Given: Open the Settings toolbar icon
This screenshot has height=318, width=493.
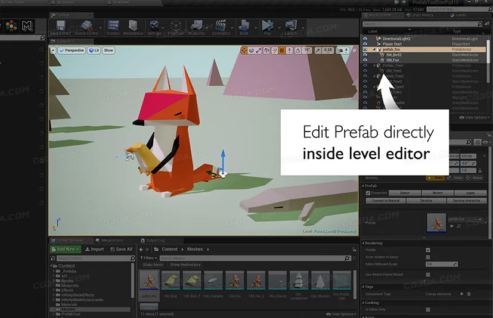Looking at the screenshot, I should pyautogui.click(x=154, y=27).
